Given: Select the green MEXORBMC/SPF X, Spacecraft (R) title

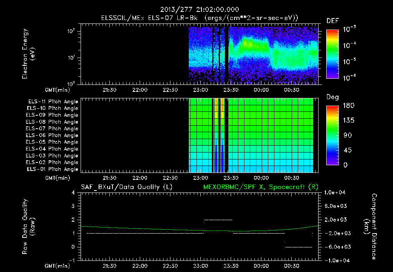Looking at the screenshot, I should click(261, 187).
